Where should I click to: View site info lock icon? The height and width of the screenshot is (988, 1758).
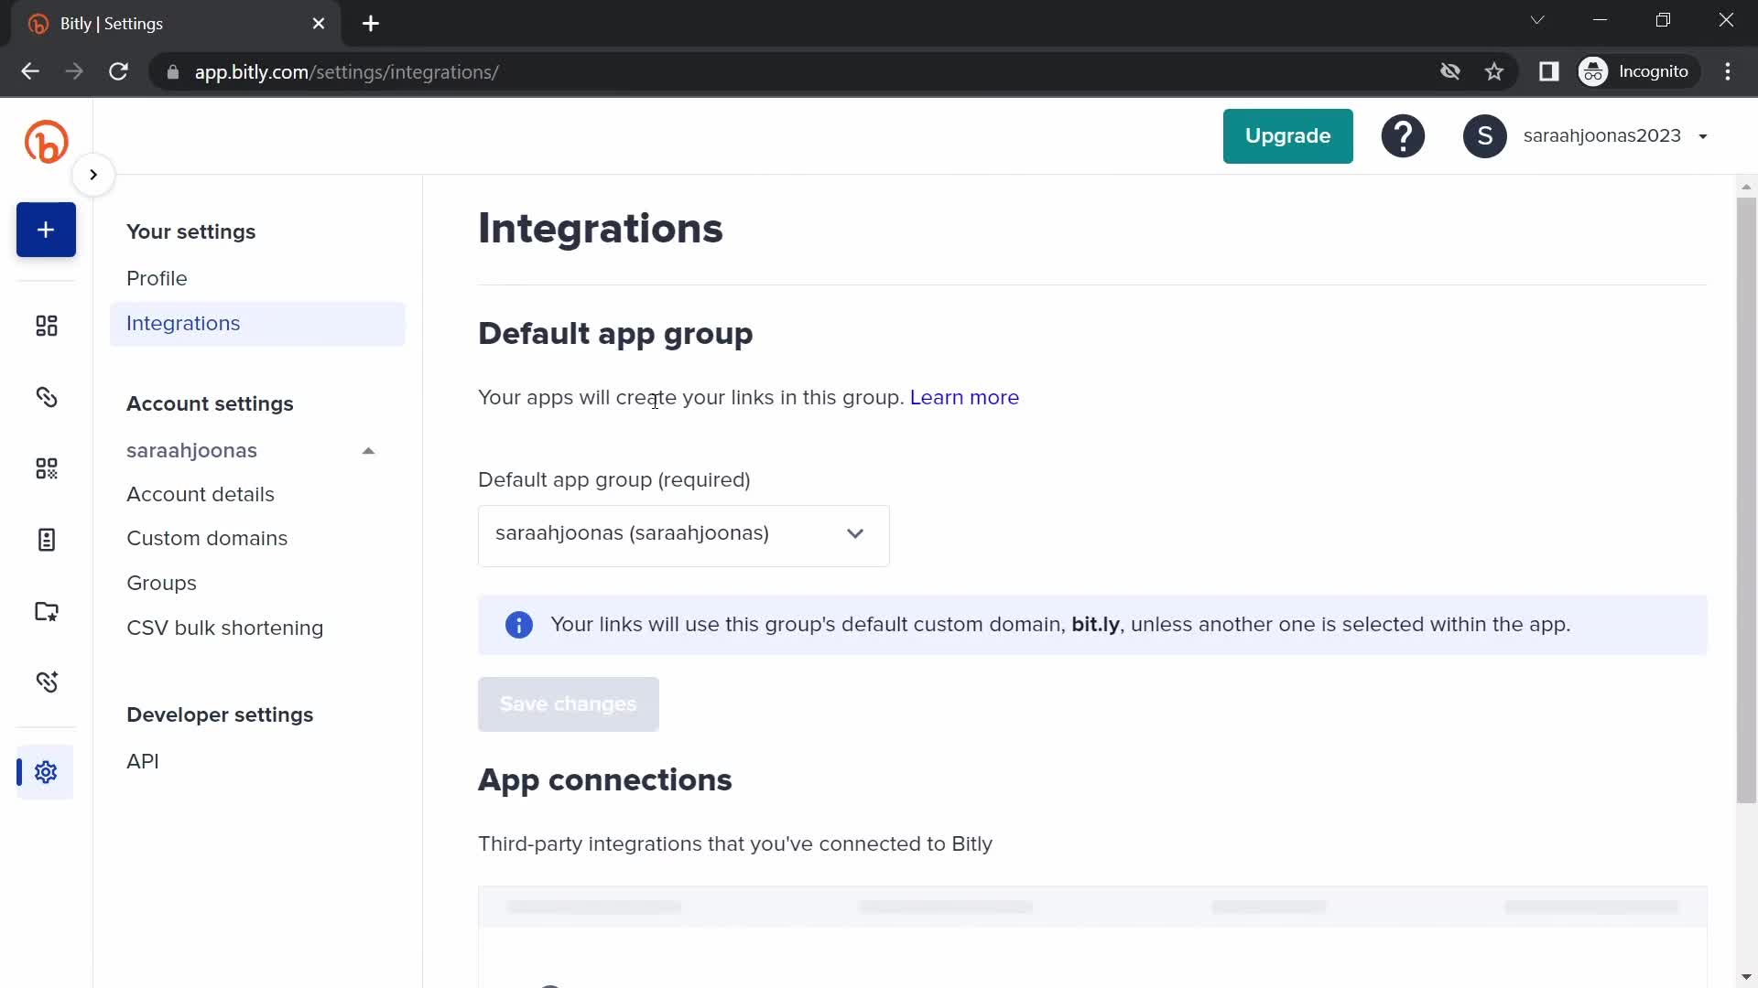172,72
